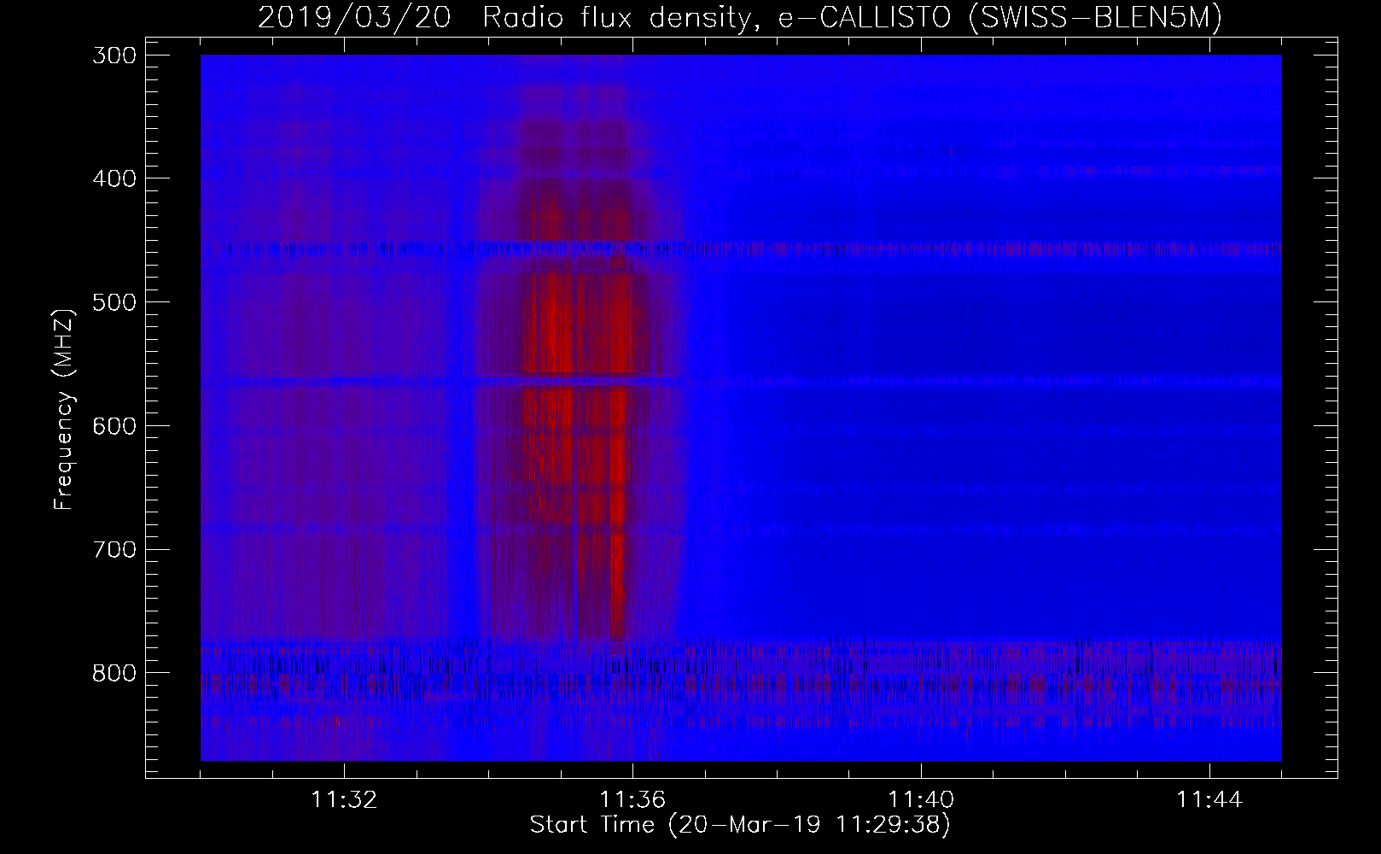Click the plot title with the SWISS-BLEN5M station name

740,17
